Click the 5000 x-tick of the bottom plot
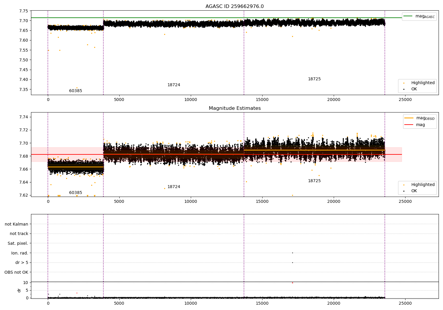This screenshot has height=310, width=443. pyautogui.click(x=119, y=303)
